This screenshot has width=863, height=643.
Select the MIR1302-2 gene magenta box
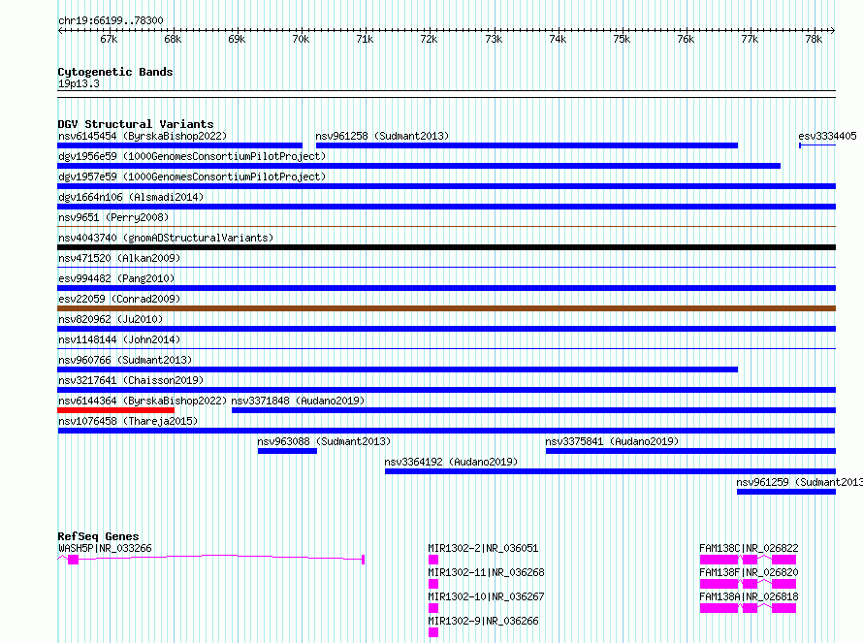[433, 560]
